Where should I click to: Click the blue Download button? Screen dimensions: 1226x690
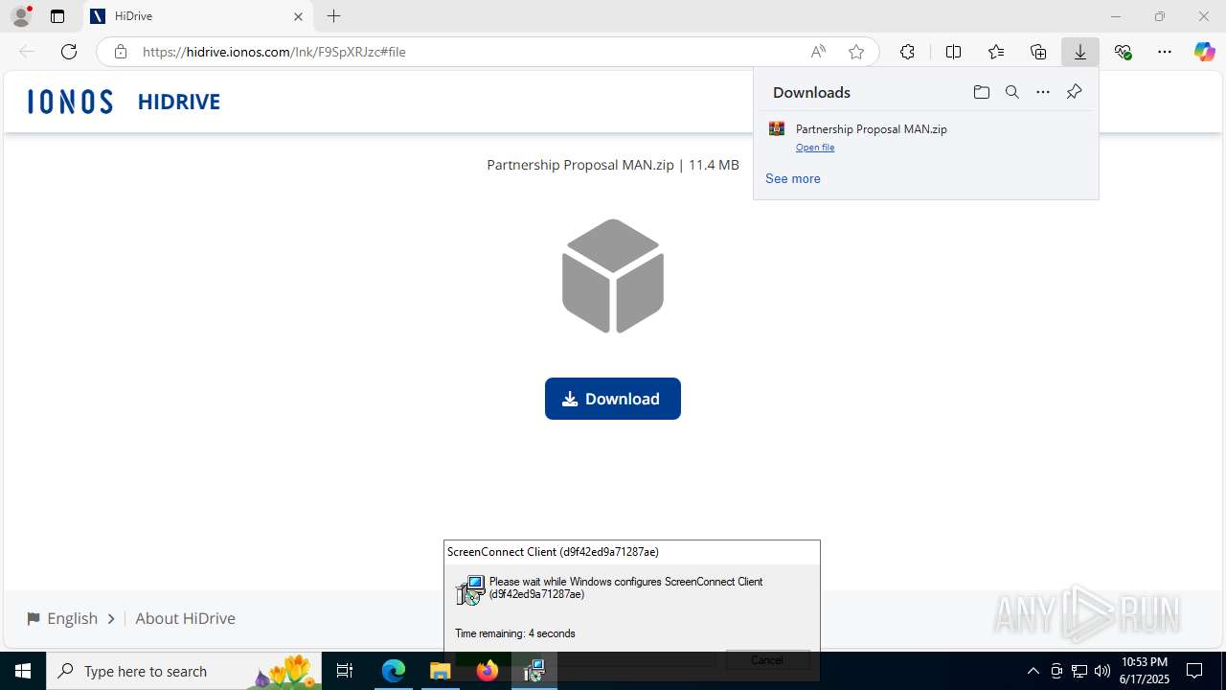(x=613, y=399)
